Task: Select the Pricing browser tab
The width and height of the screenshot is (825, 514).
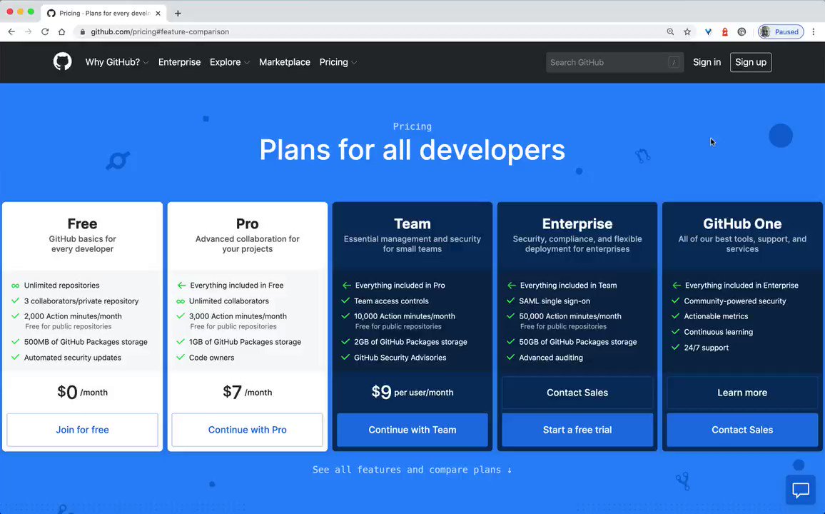Action: pyautogui.click(x=104, y=13)
